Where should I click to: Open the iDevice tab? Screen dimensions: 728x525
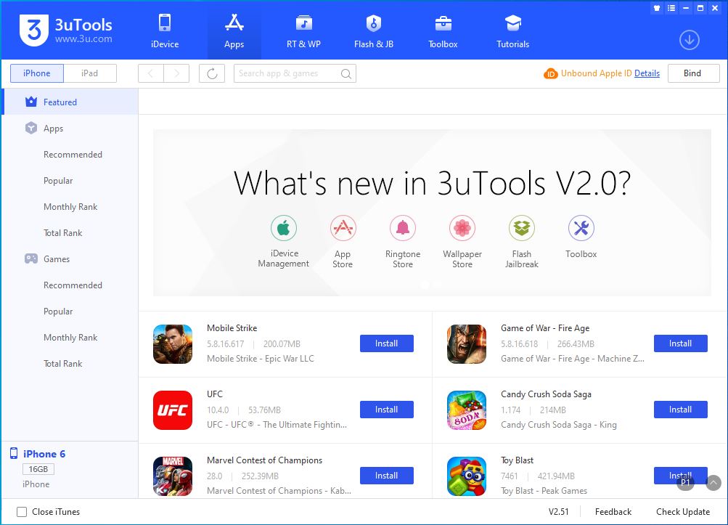coord(165,31)
